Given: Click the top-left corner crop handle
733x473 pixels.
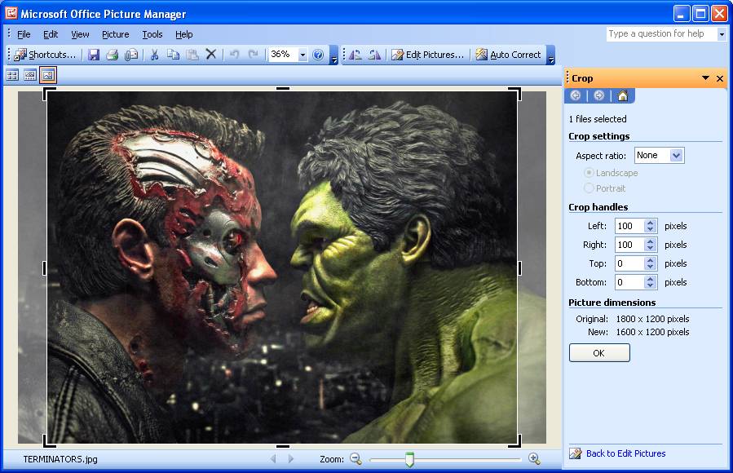Looking at the screenshot, I should pos(49,92).
